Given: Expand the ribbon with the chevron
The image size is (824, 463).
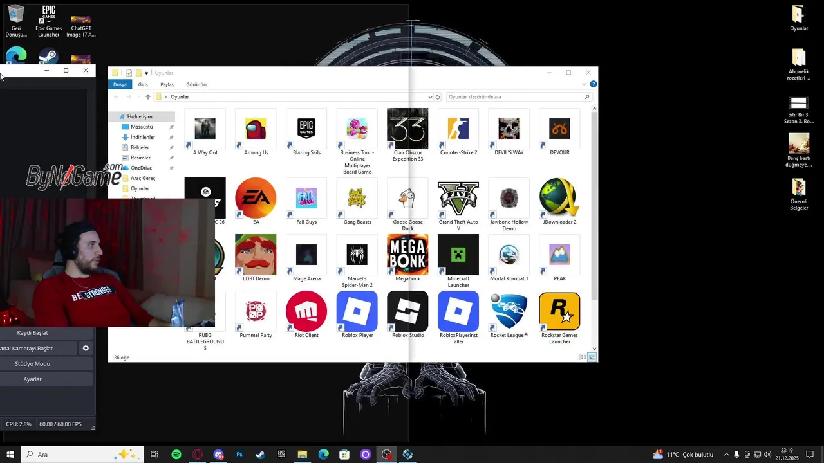Looking at the screenshot, I should pos(584,84).
